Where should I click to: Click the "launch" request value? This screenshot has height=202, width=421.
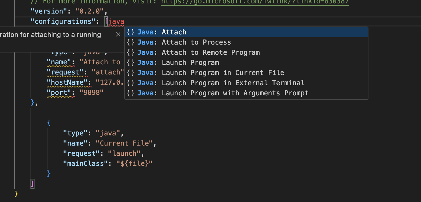[124, 153]
